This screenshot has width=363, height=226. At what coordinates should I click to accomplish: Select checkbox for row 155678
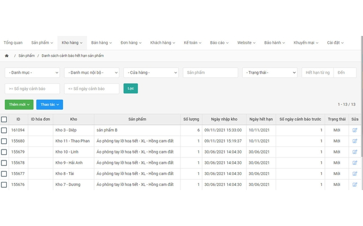[x=4, y=163]
